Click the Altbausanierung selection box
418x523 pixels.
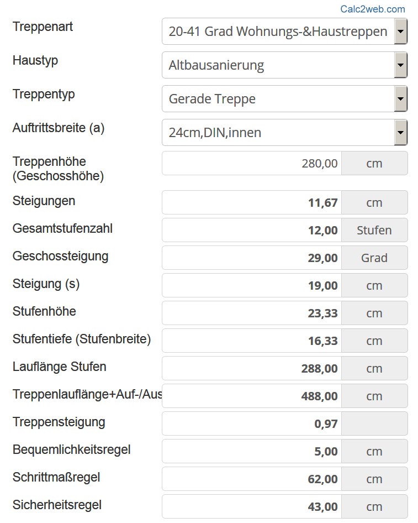point(278,65)
